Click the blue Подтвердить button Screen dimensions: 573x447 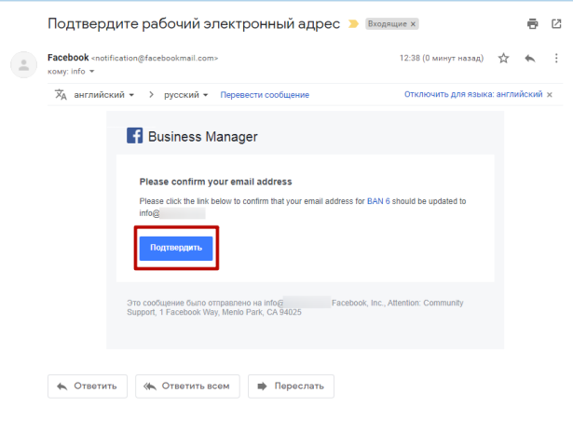176,248
